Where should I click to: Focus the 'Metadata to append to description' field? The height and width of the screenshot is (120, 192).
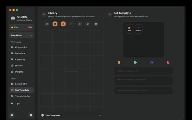point(143,81)
